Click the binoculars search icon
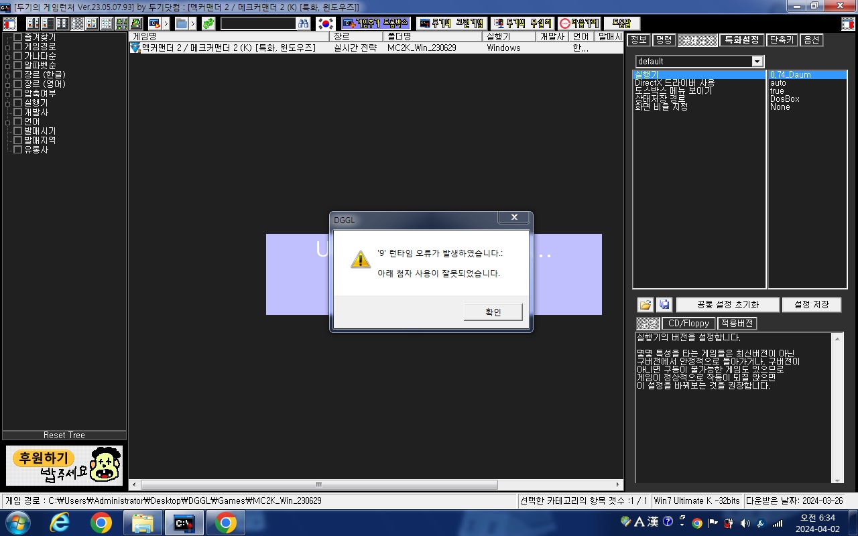Viewport: 858px width, 536px height. tap(304, 23)
